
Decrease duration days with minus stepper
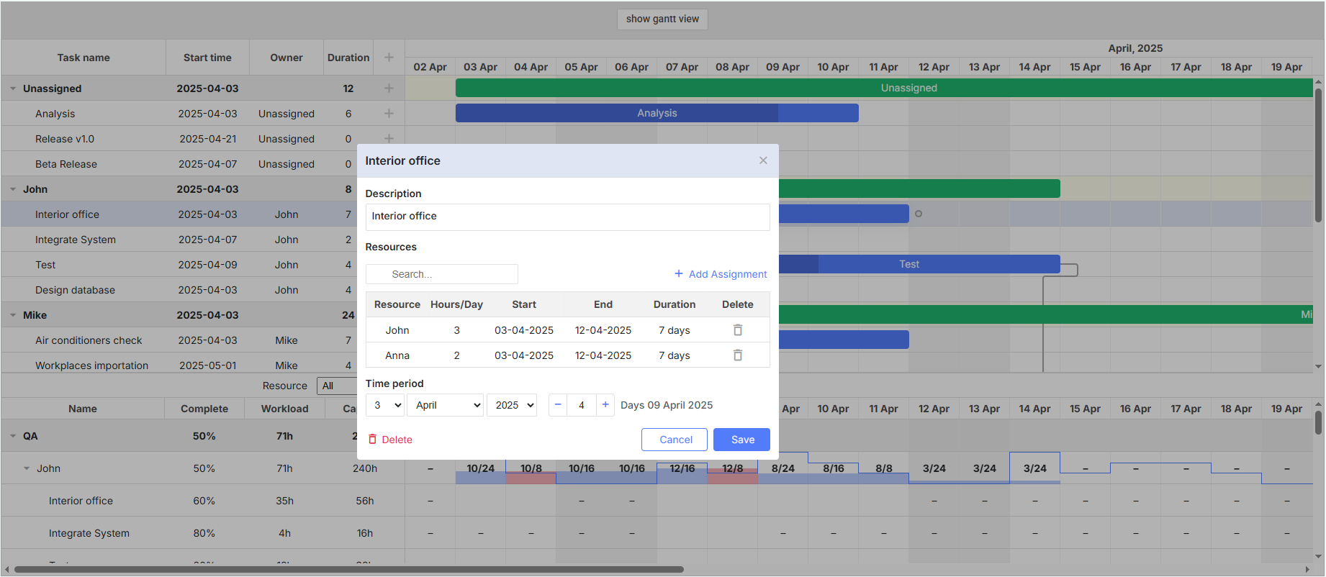(558, 405)
